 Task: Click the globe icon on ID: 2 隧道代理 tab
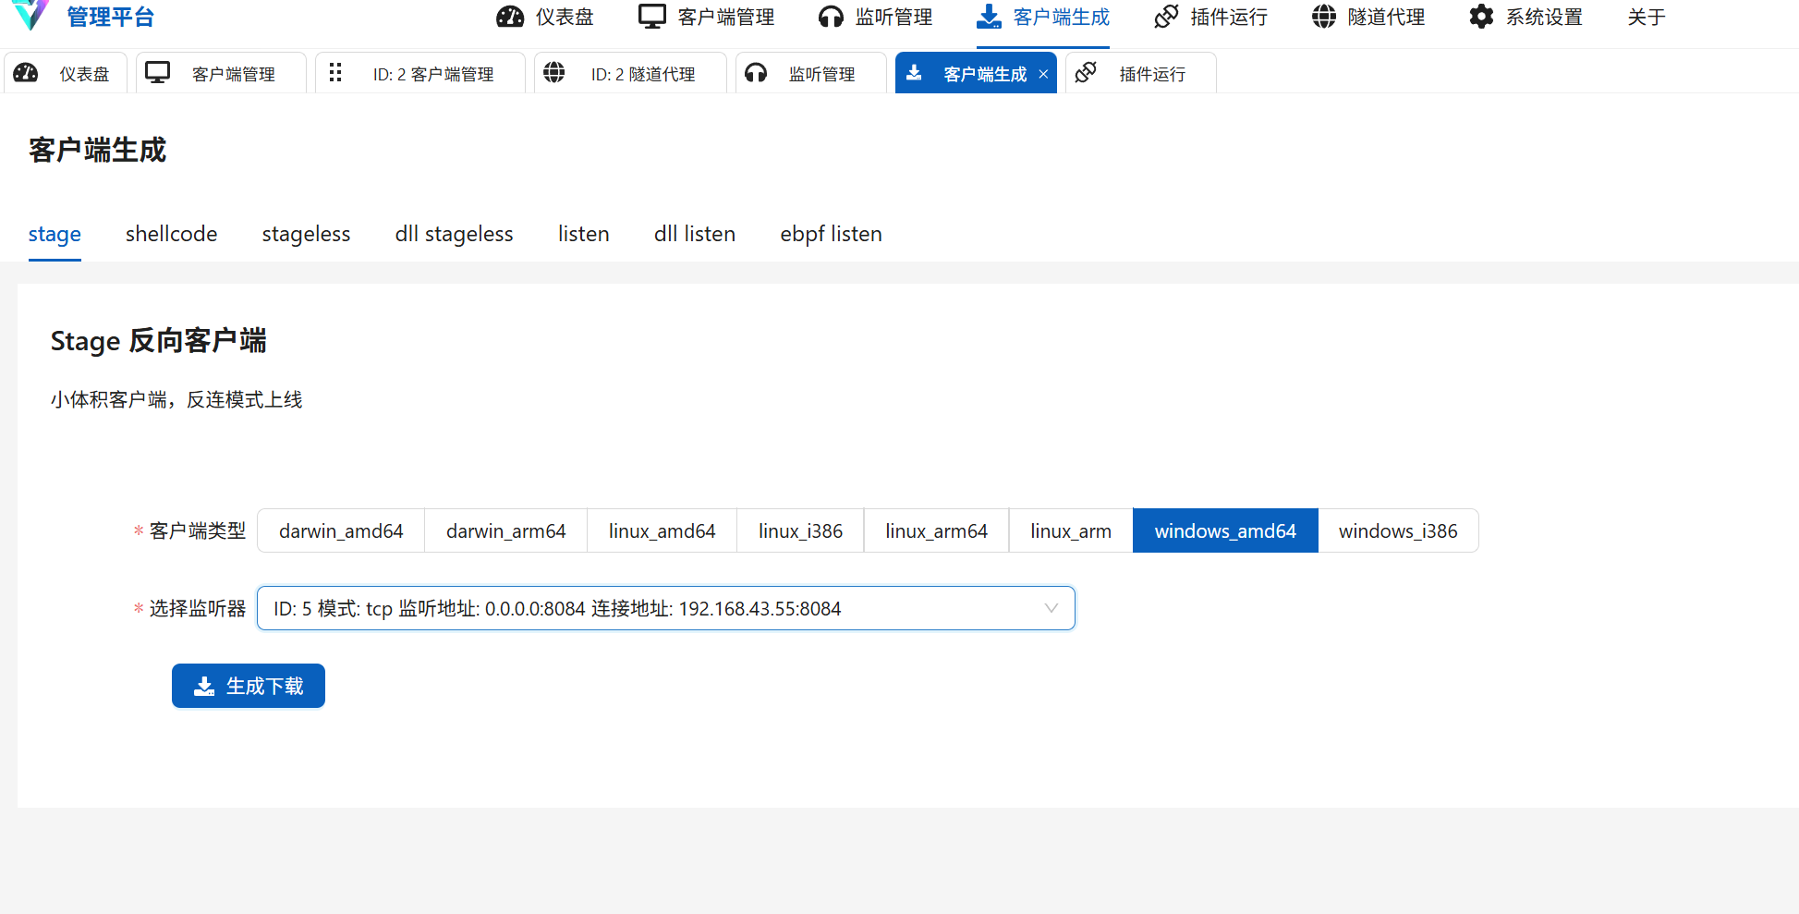click(x=554, y=72)
